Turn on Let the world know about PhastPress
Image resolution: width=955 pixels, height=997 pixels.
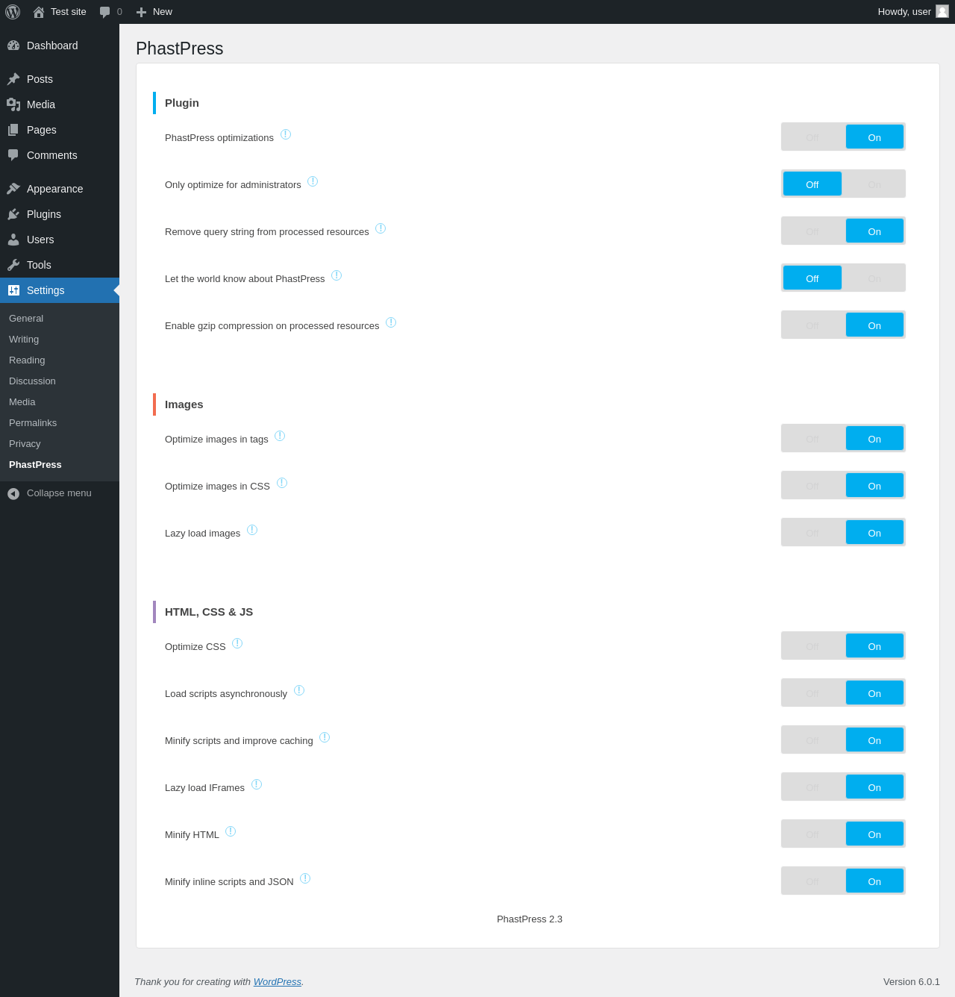(874, 278)
